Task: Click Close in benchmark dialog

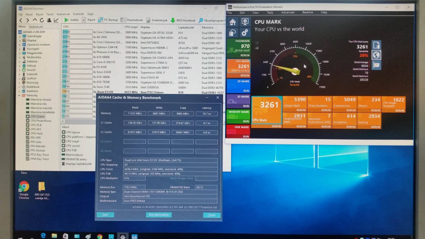Action: click(x=211, y=215)
